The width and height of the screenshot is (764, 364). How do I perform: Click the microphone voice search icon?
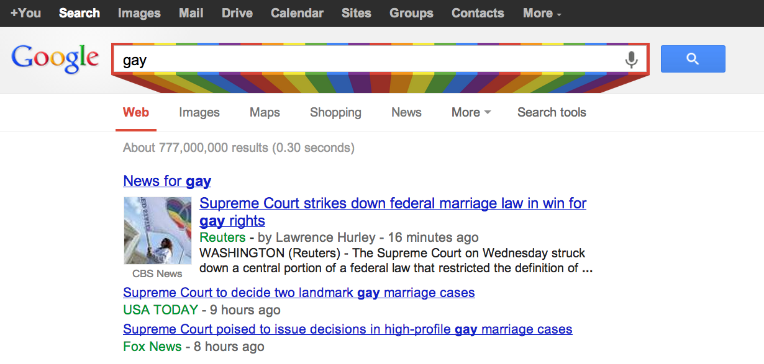pyautogui.click(x=631, y=60)
